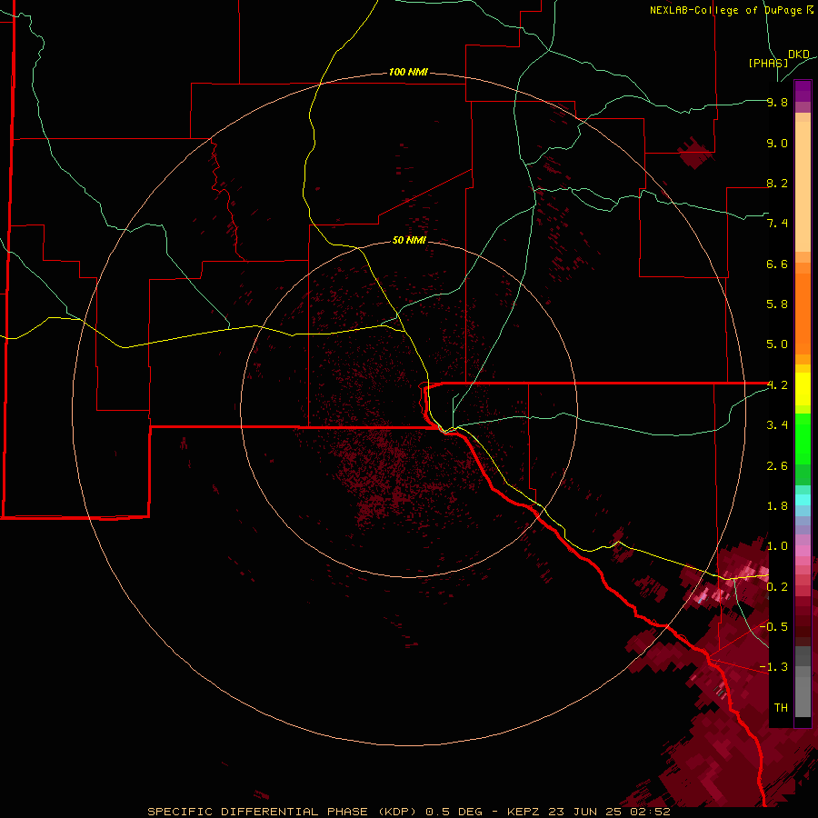
Task: Click the bright green segment of the color bar
Action: [x=803, y=440]
